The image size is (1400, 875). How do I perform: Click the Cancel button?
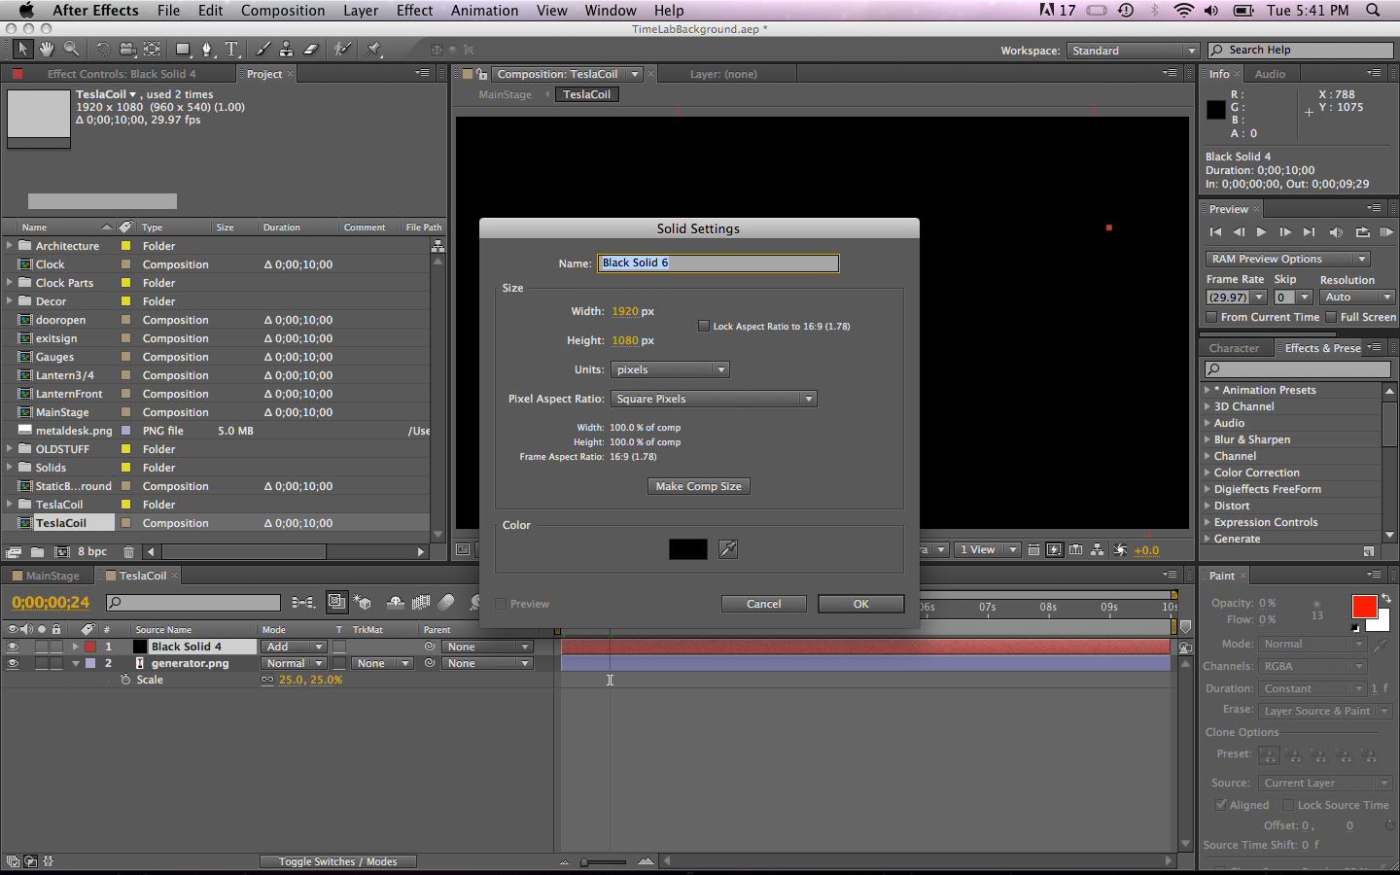(764, 604)
